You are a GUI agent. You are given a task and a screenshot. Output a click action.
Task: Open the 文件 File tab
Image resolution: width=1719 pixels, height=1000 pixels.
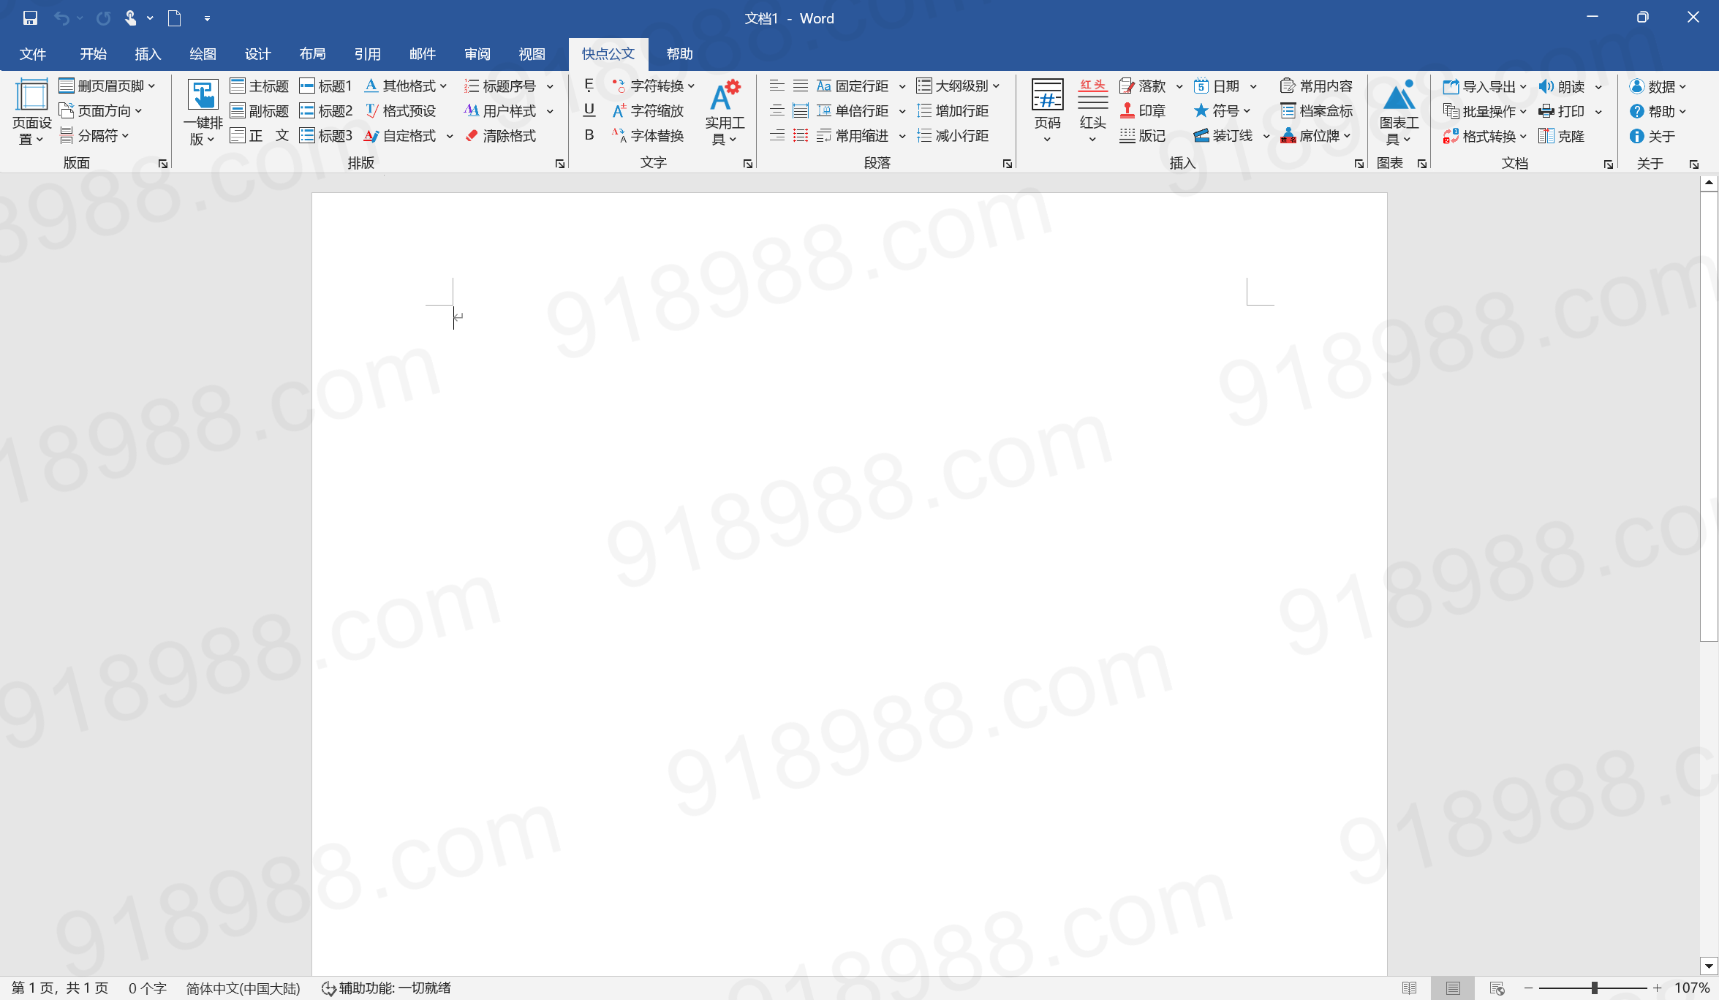pos(33,54)
